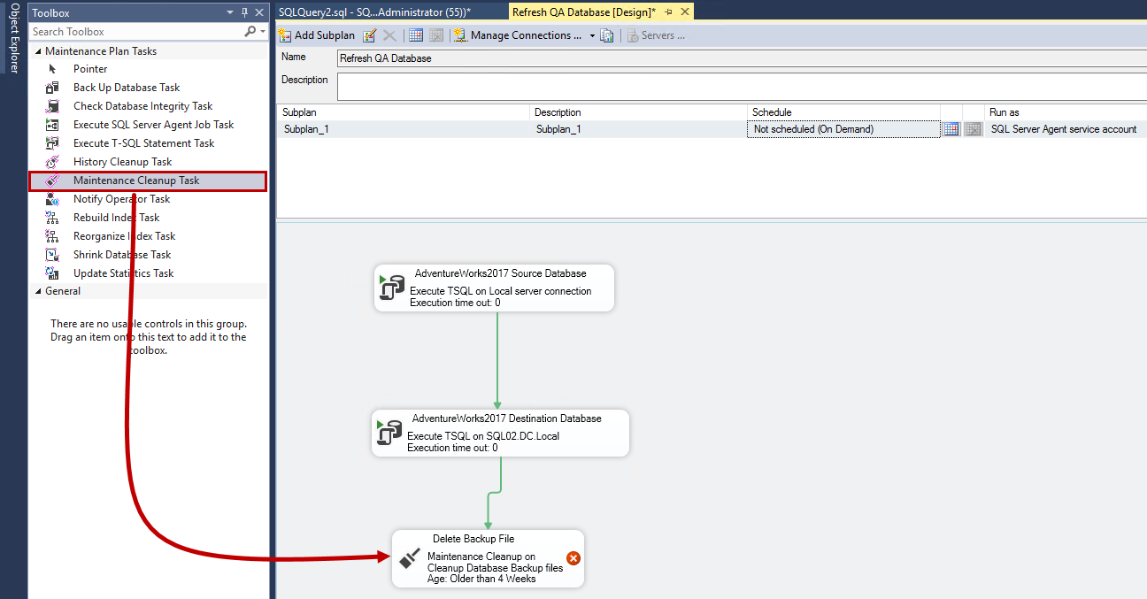Click the Subplan Properties toolbar icon

click(370, 35)
